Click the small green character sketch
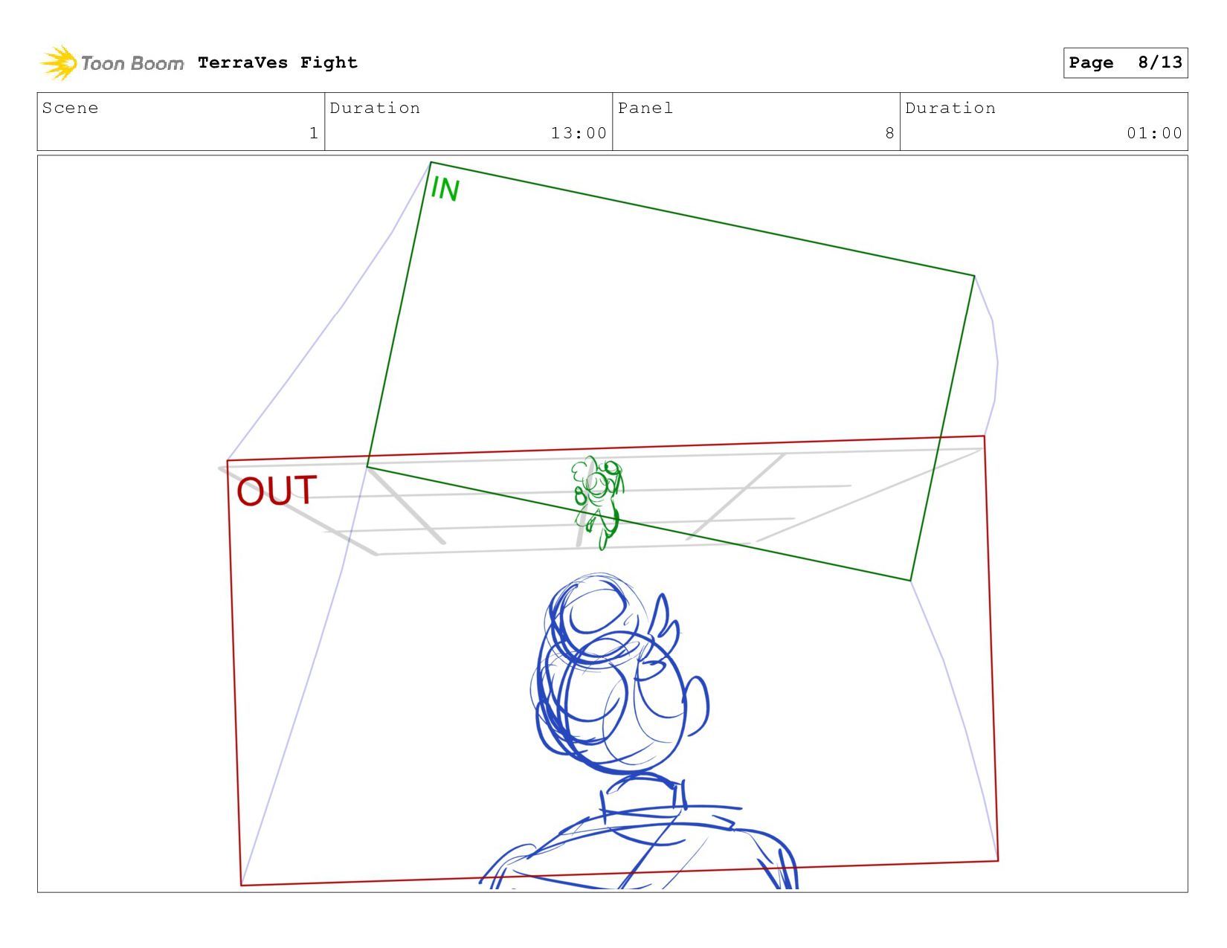 [598, 503]
